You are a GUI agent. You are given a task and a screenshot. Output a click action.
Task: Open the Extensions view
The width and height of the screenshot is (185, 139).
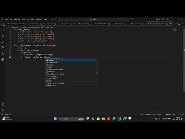point(3,47)
